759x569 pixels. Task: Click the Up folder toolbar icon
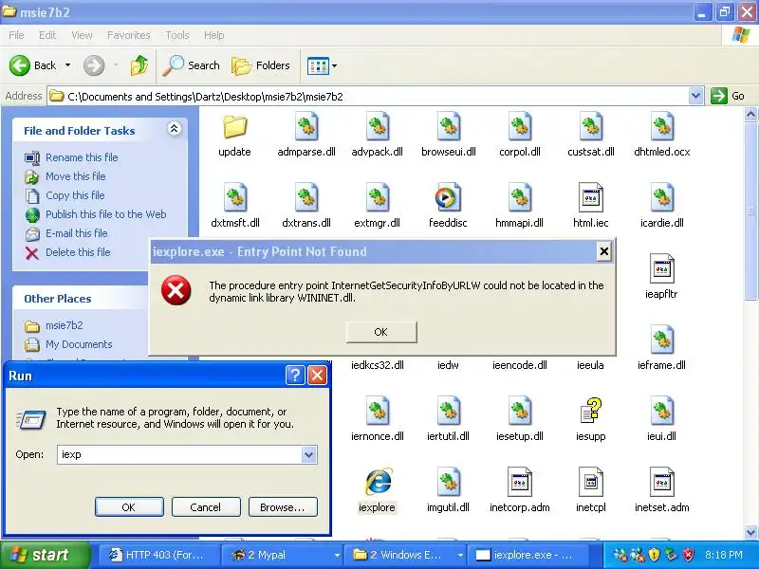(x=139, y=65)
